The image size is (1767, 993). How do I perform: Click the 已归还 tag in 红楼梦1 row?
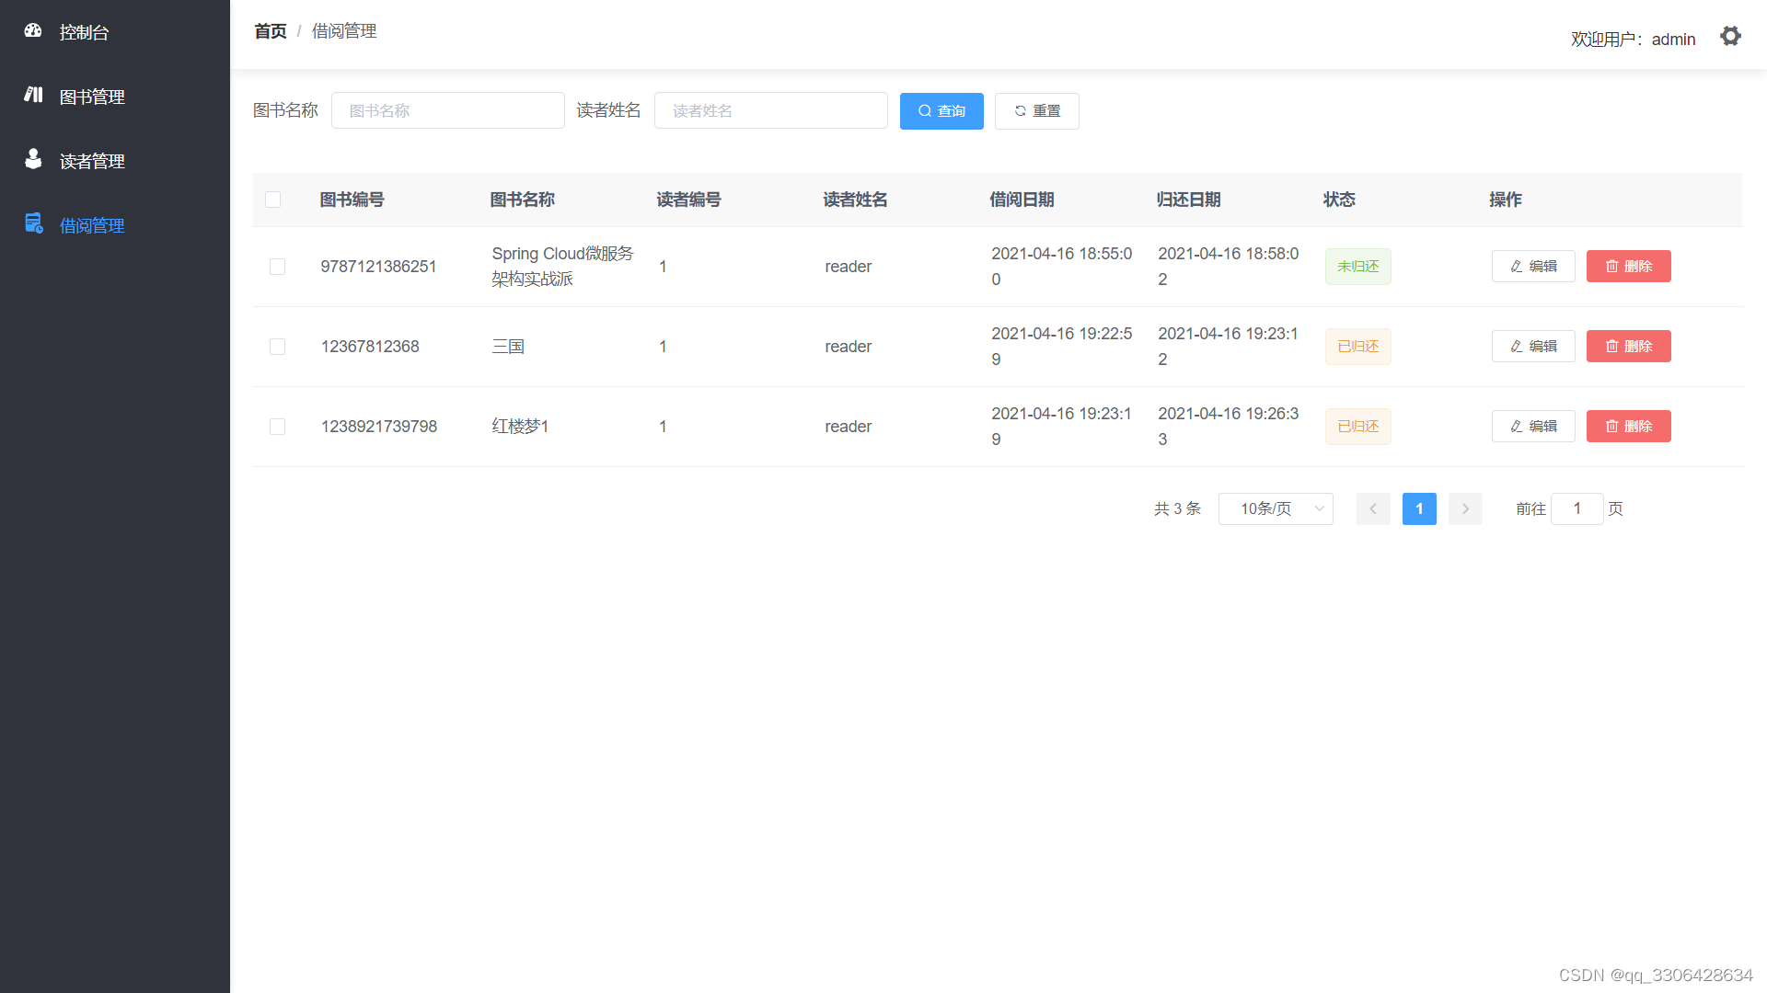(x=1358, y=427)
